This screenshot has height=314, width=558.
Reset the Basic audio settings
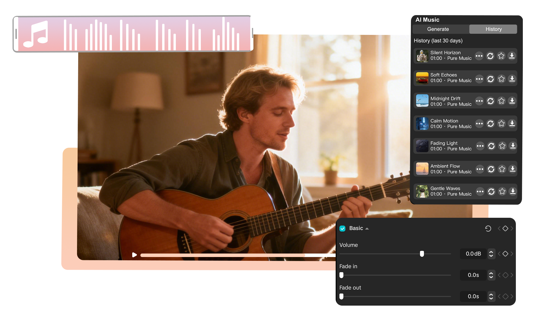click(x=488, y=229)
